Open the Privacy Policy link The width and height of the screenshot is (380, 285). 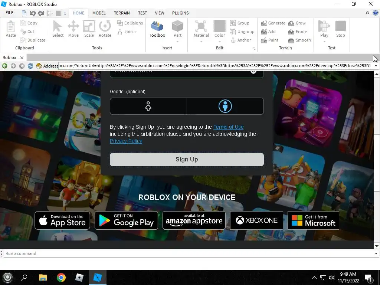click(126, 141)
